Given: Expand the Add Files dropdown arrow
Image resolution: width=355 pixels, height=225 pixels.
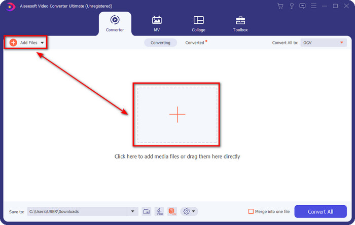Looking at the screenshot, I should (42, 43).
